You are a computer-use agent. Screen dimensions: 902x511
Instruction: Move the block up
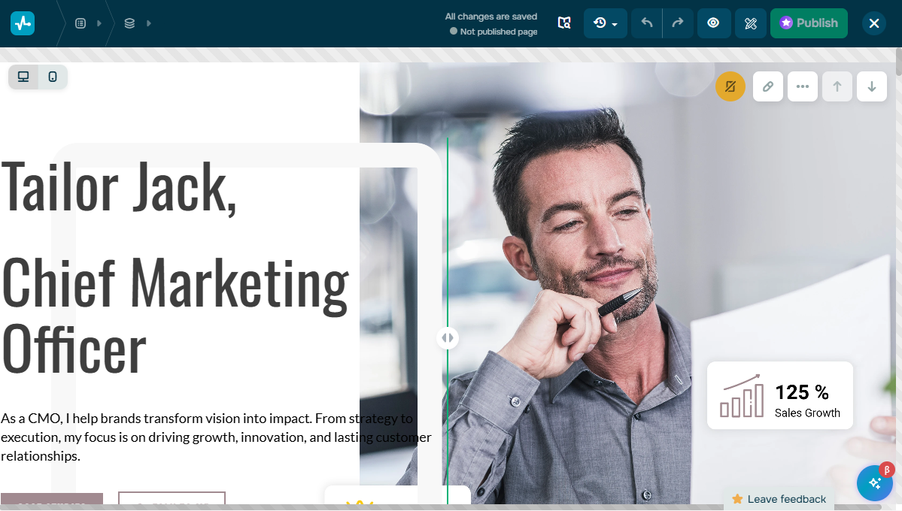837,87
